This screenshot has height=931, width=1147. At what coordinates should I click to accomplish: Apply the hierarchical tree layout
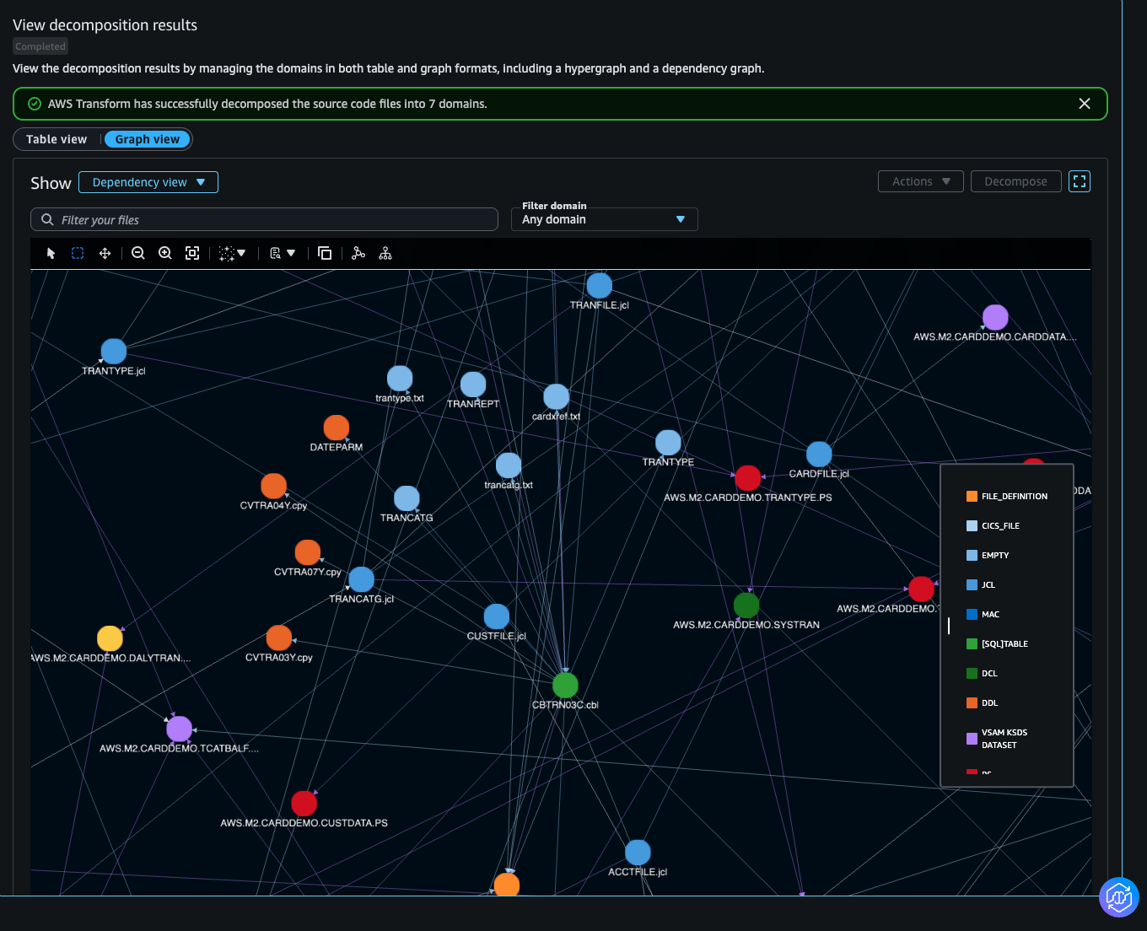tap(385, 253)
